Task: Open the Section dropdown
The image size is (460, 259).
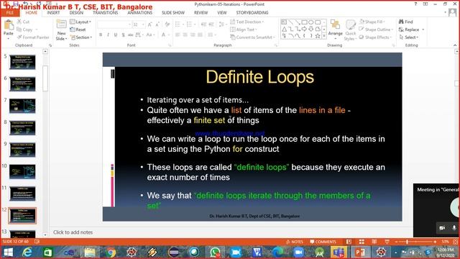Action: click(x=81, y=37)
